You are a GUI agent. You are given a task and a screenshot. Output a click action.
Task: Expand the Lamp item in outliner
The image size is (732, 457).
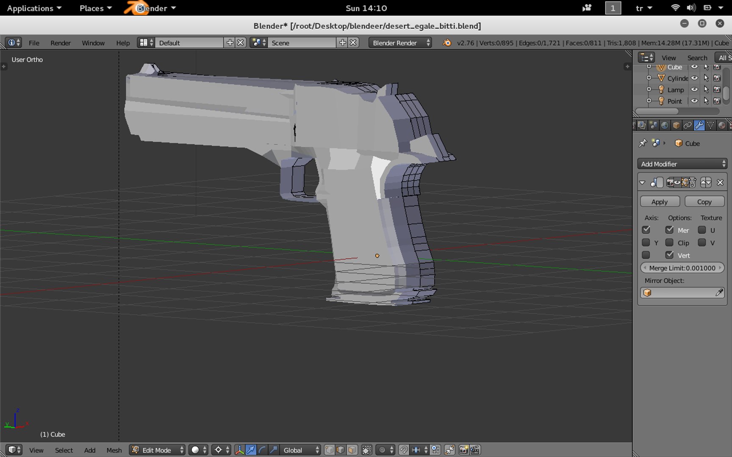649,89
